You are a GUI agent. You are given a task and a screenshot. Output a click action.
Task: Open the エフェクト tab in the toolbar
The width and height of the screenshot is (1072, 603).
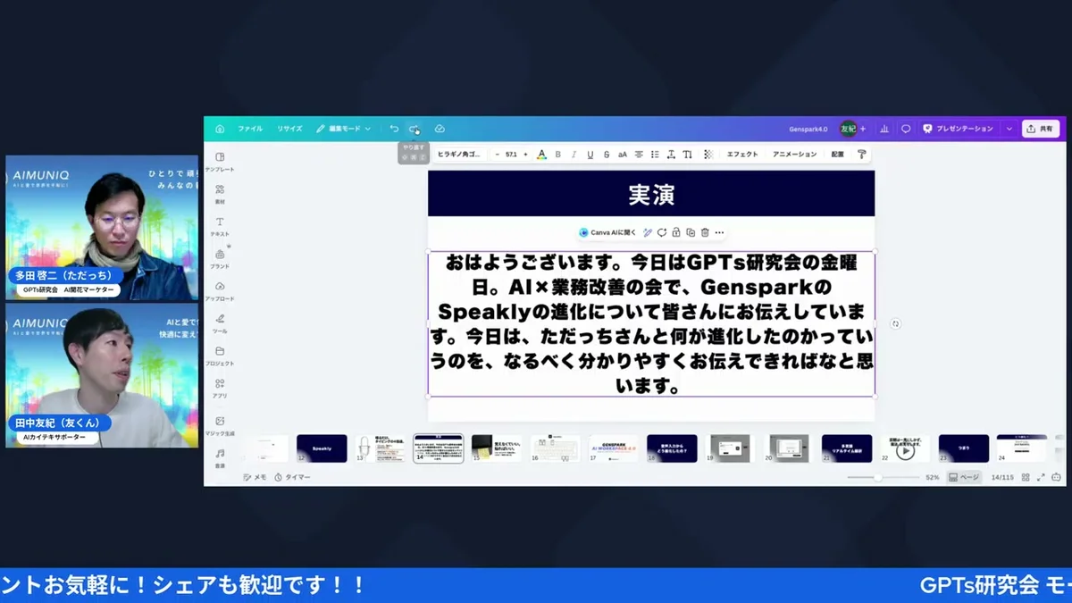coord(743,154)
